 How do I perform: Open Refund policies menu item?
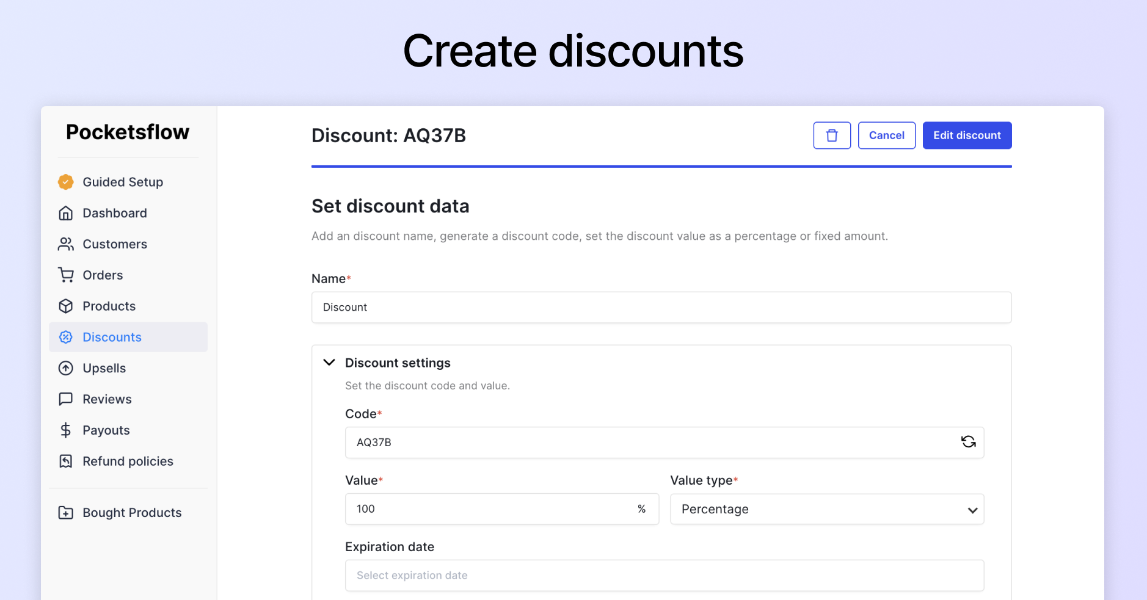[116, 461]
